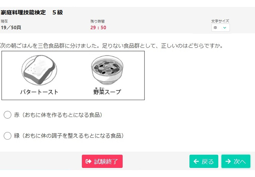Select the 緑 answer radio button
Viewport: 255px width, 177px height.
(8, 136)
